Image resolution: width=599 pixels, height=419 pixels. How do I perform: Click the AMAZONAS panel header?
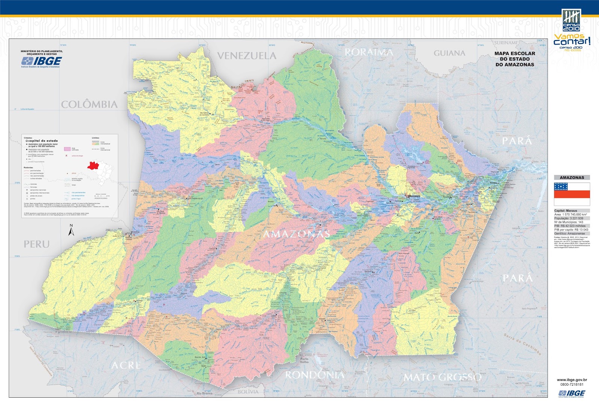tap(572, 177)
